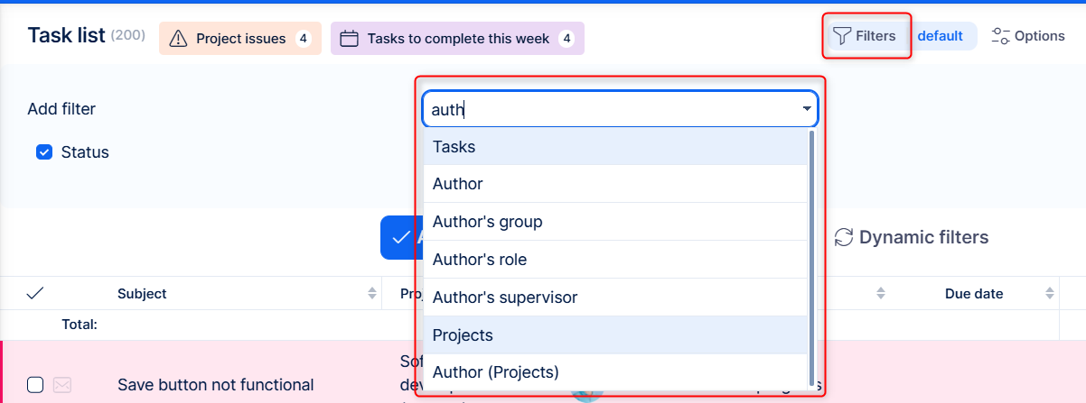
Task: Click the Filters funnel icon
Action: click(x=841, y=36)
